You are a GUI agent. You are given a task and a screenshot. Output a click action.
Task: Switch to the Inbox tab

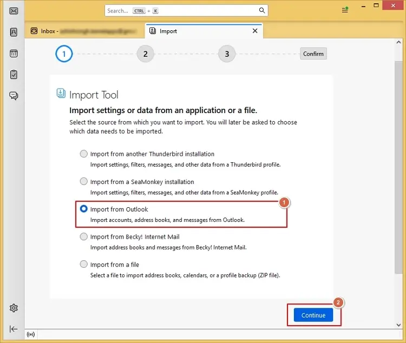coord(84,31)
